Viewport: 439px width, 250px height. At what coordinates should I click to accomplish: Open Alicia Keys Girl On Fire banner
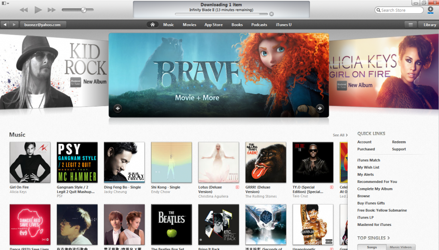coord(384,72)
